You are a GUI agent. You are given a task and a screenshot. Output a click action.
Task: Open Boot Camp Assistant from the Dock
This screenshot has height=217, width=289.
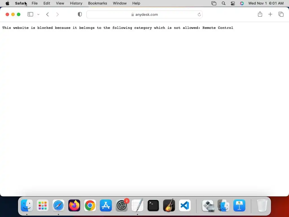click(208, 205)
